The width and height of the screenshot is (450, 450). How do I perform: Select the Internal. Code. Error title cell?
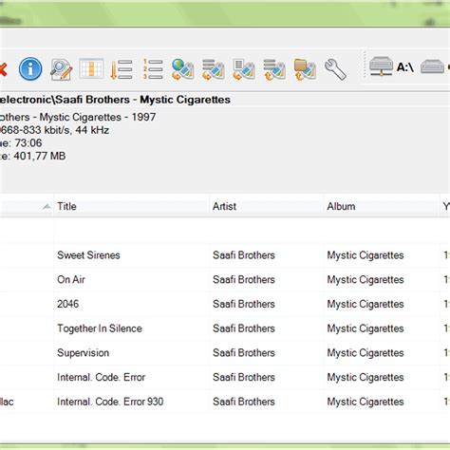(101, 377)
